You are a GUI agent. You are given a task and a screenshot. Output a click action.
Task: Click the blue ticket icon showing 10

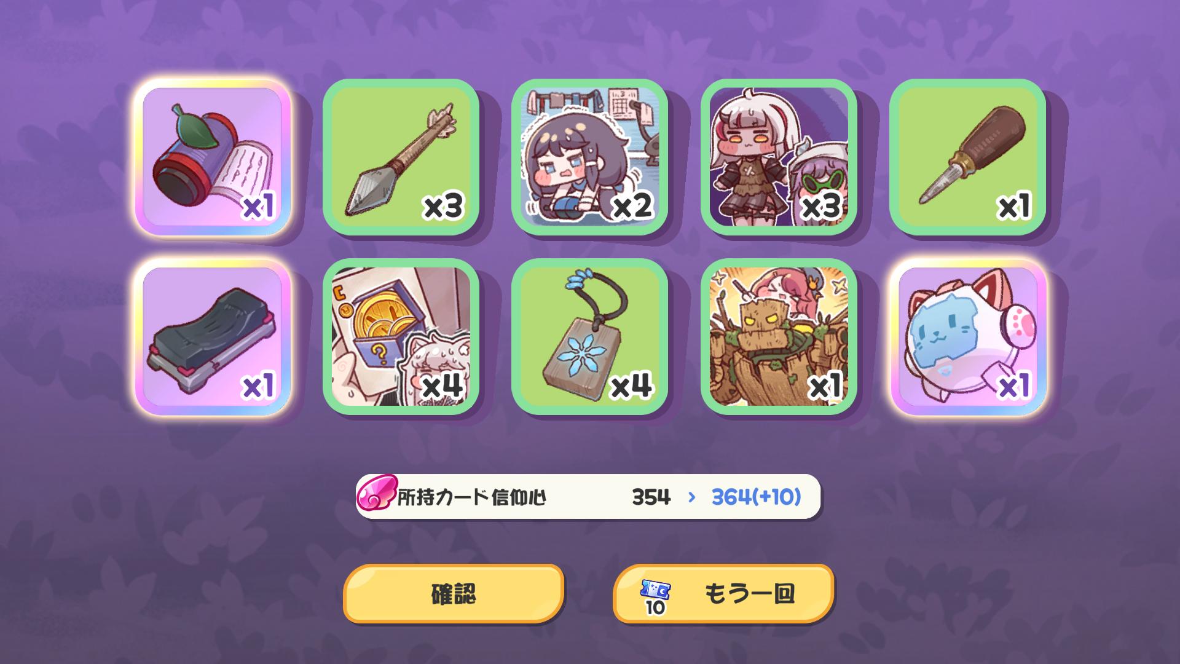[x=655, y=596]
